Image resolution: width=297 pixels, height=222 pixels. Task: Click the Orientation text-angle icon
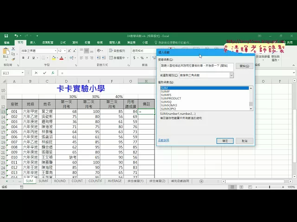[x=99, y=50]
